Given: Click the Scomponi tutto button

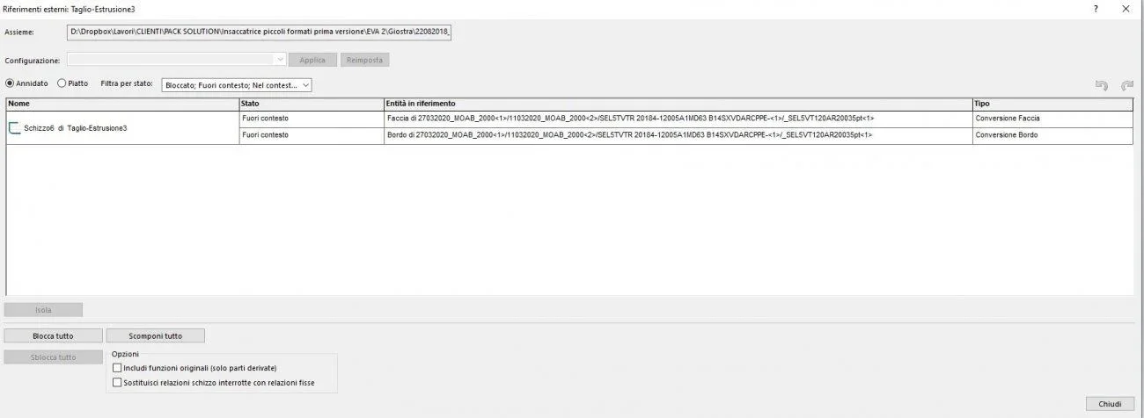Looking at the screenshot, I should pos(155,335).
